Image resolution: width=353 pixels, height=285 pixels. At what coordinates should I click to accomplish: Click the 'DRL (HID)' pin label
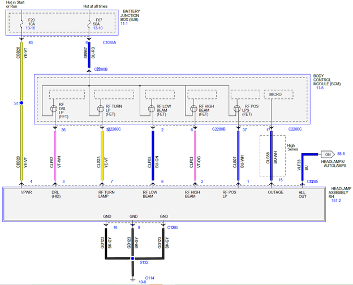(x=56, y=195)
